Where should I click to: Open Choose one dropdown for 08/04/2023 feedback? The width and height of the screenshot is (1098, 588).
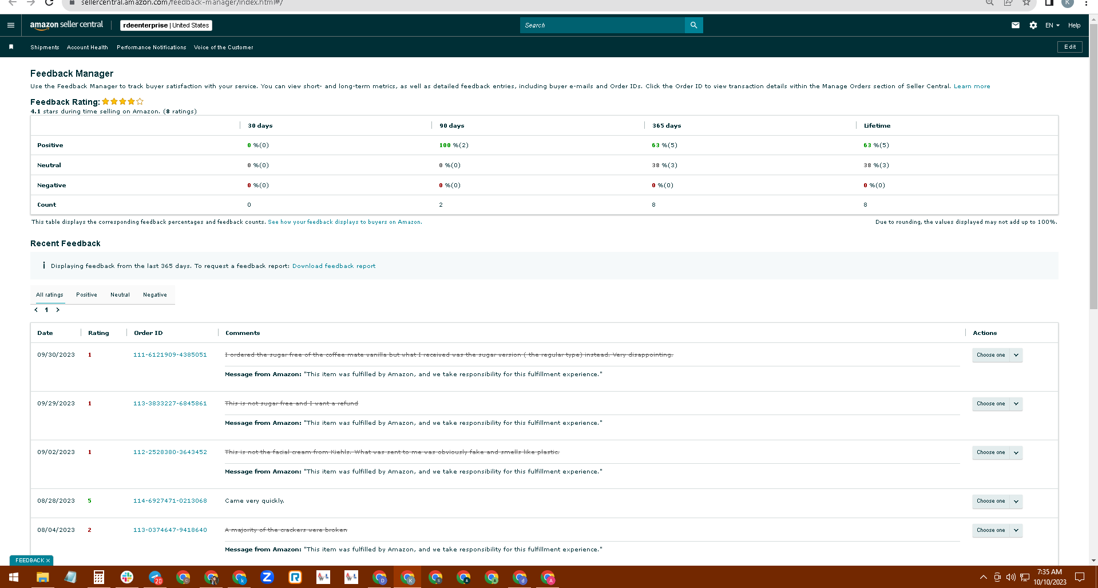[997, 530]
